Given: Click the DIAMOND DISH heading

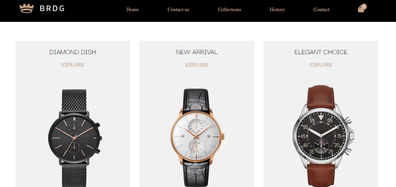Looking at the screenshot, I should click(x=73, y=52).
